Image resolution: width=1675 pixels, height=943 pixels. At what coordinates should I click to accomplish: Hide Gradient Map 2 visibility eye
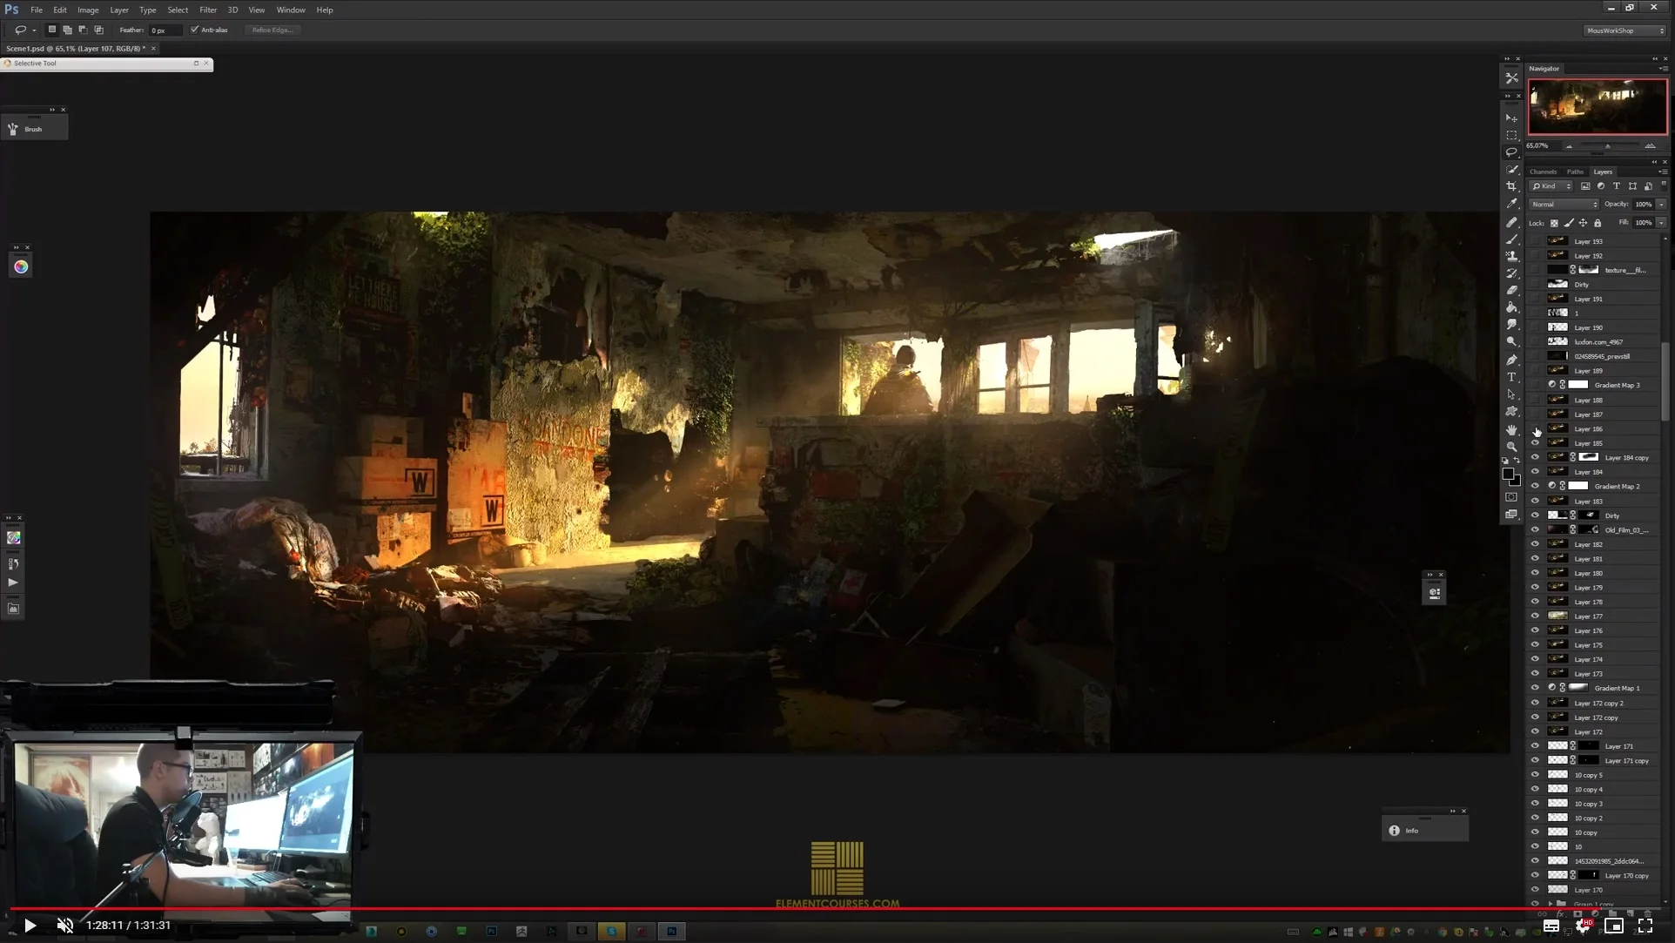click(x=1535, y=486)
